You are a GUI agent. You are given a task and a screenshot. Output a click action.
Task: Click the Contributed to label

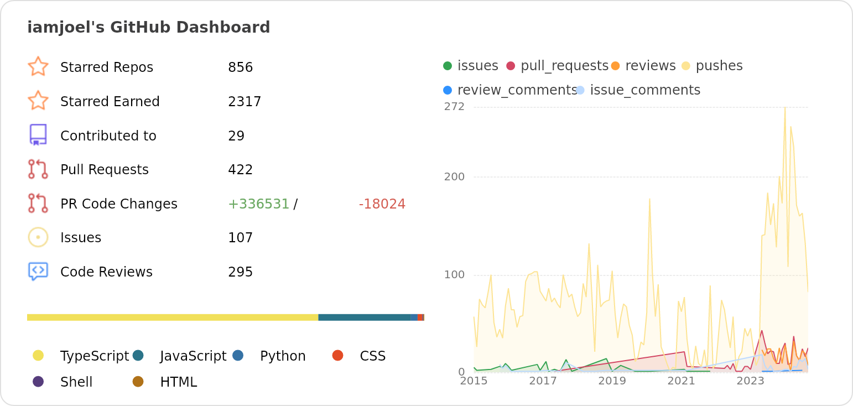108,136
